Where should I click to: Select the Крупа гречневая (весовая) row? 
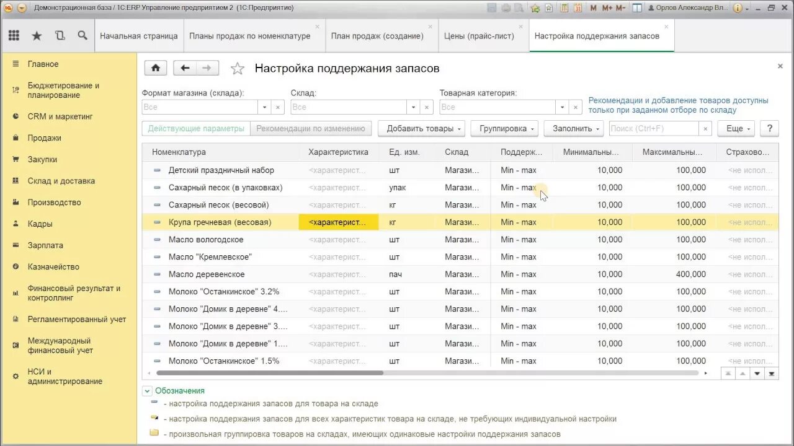(x=460, y=222)
